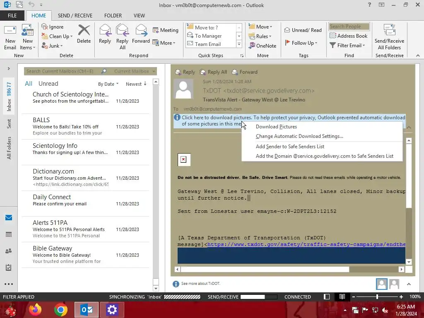Screen dimensions: 424x318
Task: Expand the Junk dropdown
Action: (x=61, y=46)
